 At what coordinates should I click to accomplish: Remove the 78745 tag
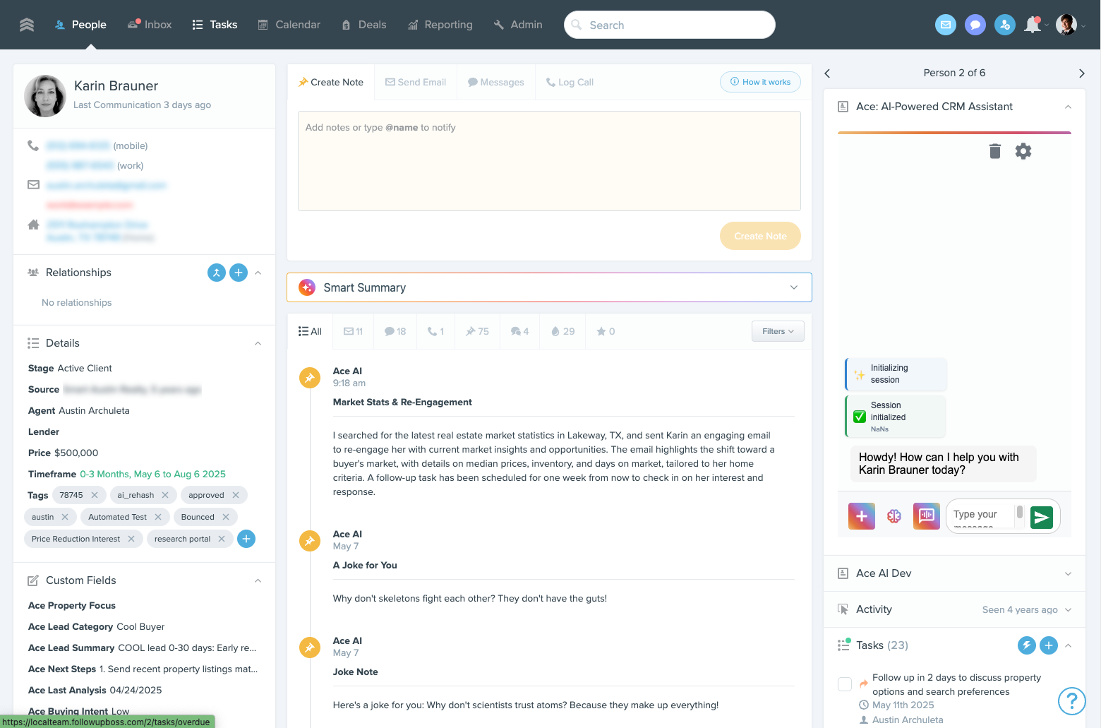click(x=95, y=495)
